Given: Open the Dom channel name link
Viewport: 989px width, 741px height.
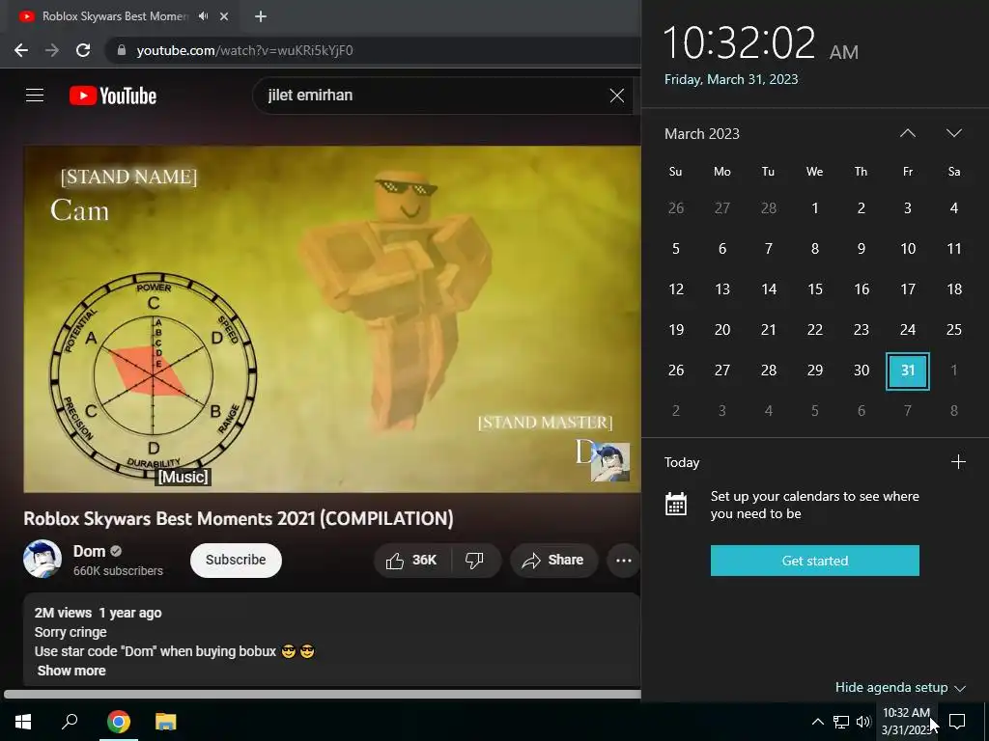Looking at the screenshot, I should (x=89, y=551).
